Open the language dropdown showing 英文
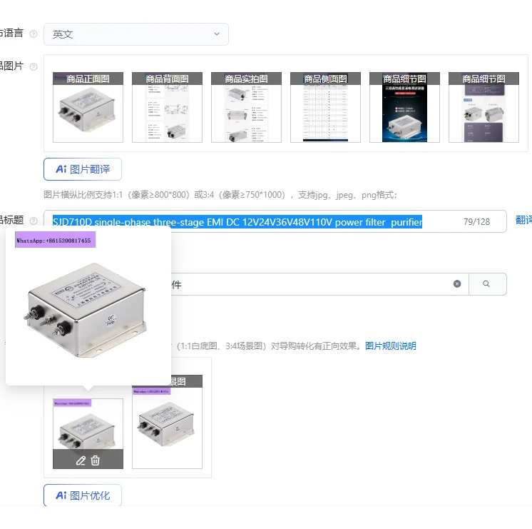The height and width of the screenshot is (529, 532). tap(136, 34)
